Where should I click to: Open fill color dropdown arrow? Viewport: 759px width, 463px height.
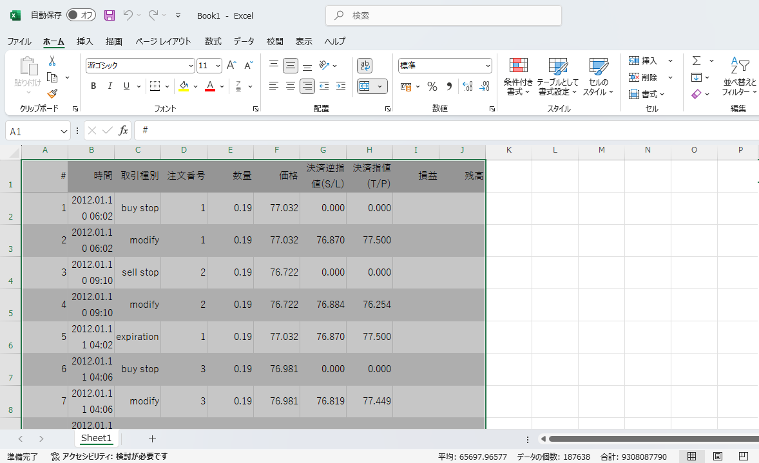(x=196, y=86)
